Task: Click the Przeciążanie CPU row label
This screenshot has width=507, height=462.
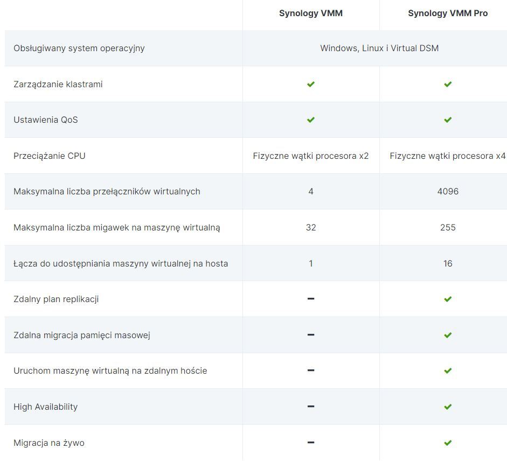Action: pyautogui.click(x=50, y=156)
